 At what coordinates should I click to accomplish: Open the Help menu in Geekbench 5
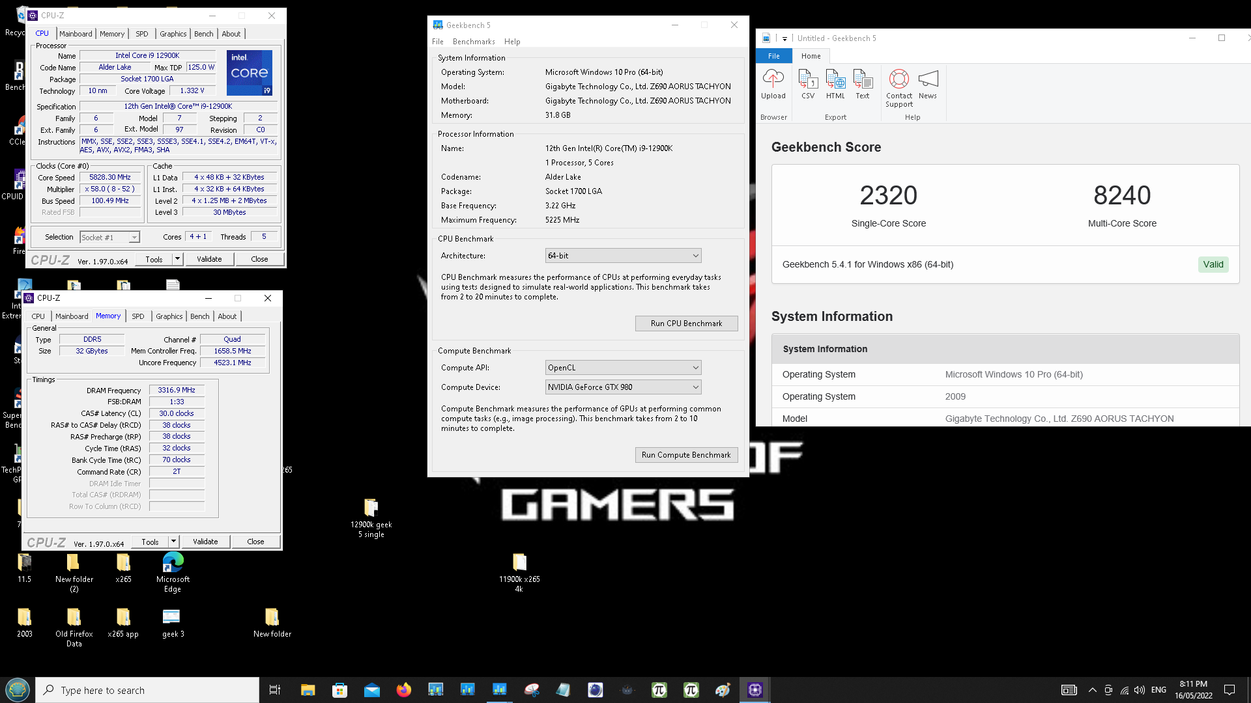pos(512,42)
